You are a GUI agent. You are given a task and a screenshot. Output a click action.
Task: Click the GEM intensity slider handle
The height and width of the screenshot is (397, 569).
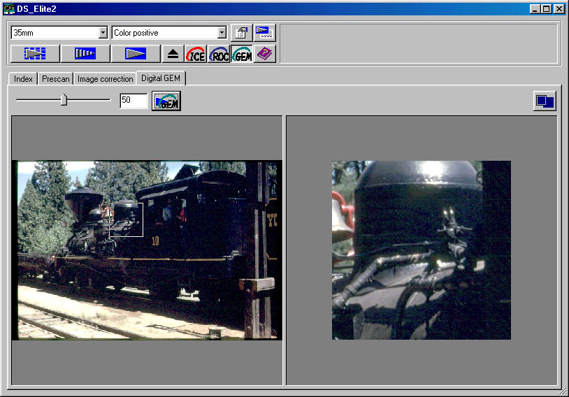pos(64,100)
